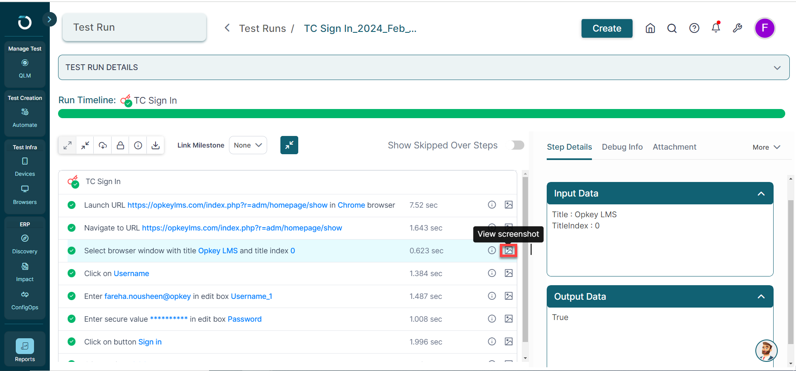Open the wrench tools icon
796x371 pixels.
738,28
